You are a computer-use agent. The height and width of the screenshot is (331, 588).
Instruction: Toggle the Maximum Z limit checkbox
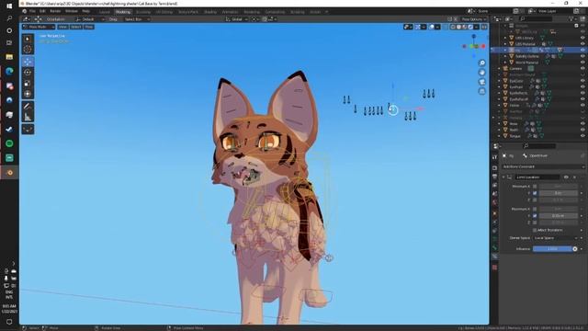[x=535, y=223]
